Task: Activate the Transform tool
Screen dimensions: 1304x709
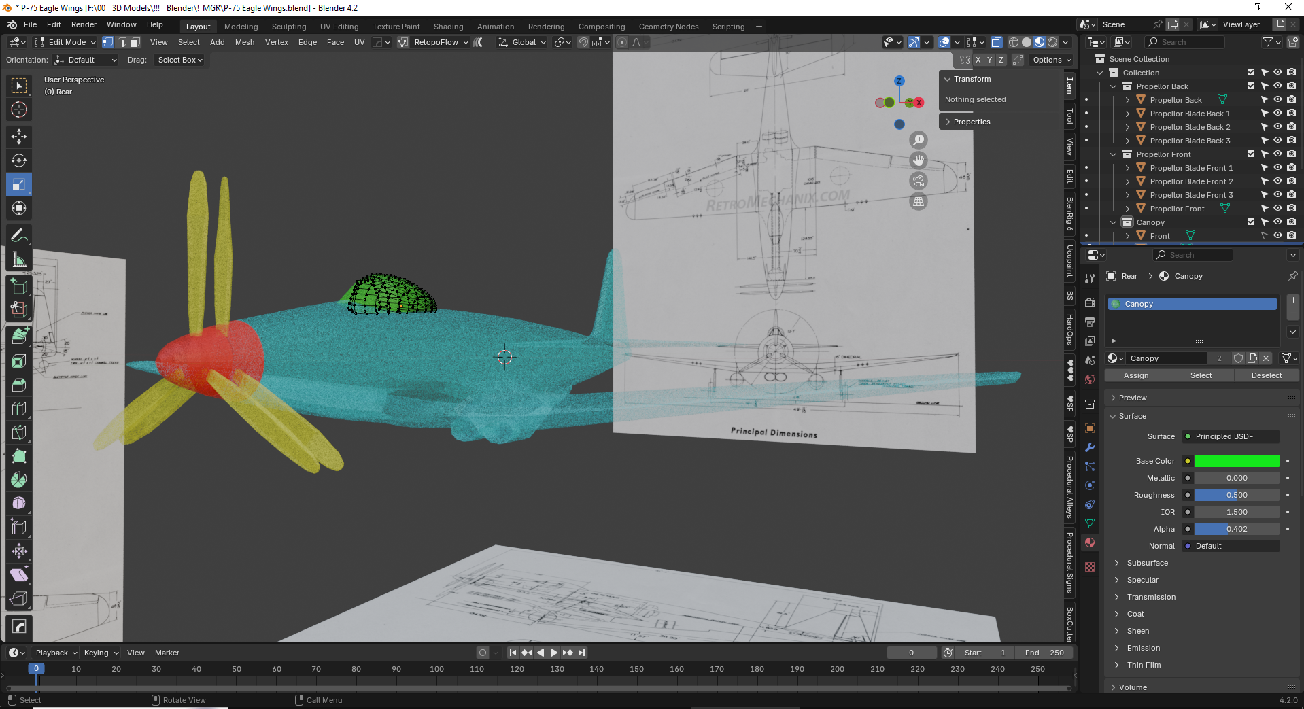Action: click(19, 208)
